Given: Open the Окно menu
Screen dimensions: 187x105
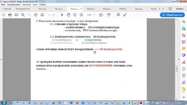Looking at the screenshot, I should [35, 5].
